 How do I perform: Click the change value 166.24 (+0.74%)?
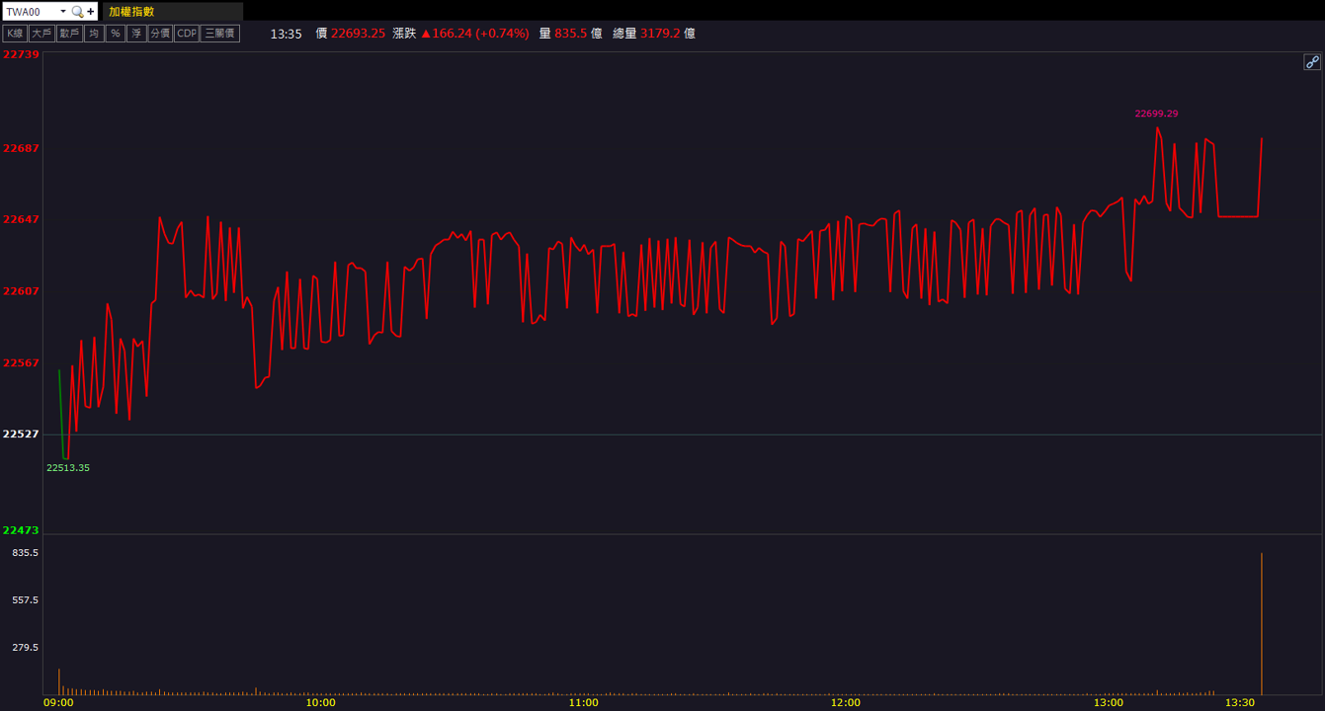pos(474,34)
